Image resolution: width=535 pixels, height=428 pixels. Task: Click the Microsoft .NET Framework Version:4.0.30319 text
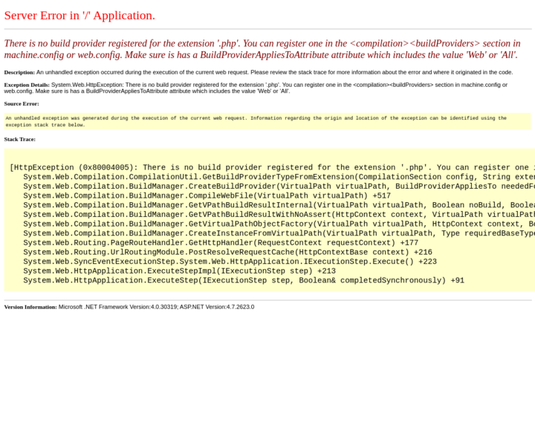pos(117,307)
